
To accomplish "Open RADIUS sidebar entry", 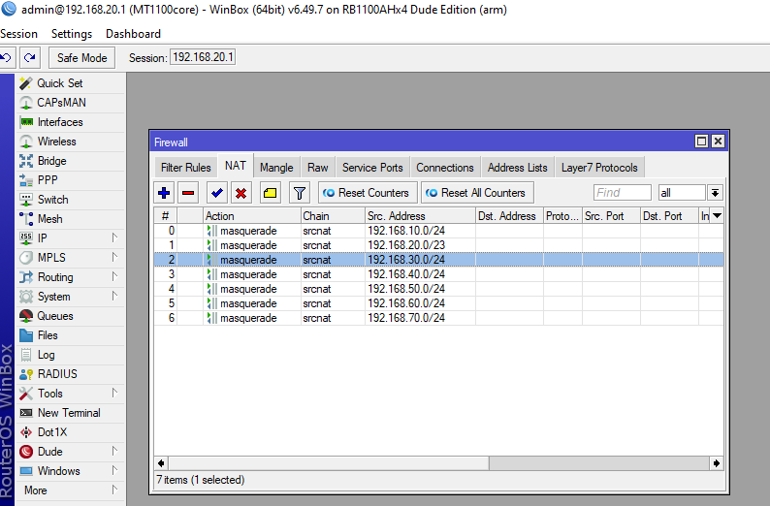I will [70, 374].
